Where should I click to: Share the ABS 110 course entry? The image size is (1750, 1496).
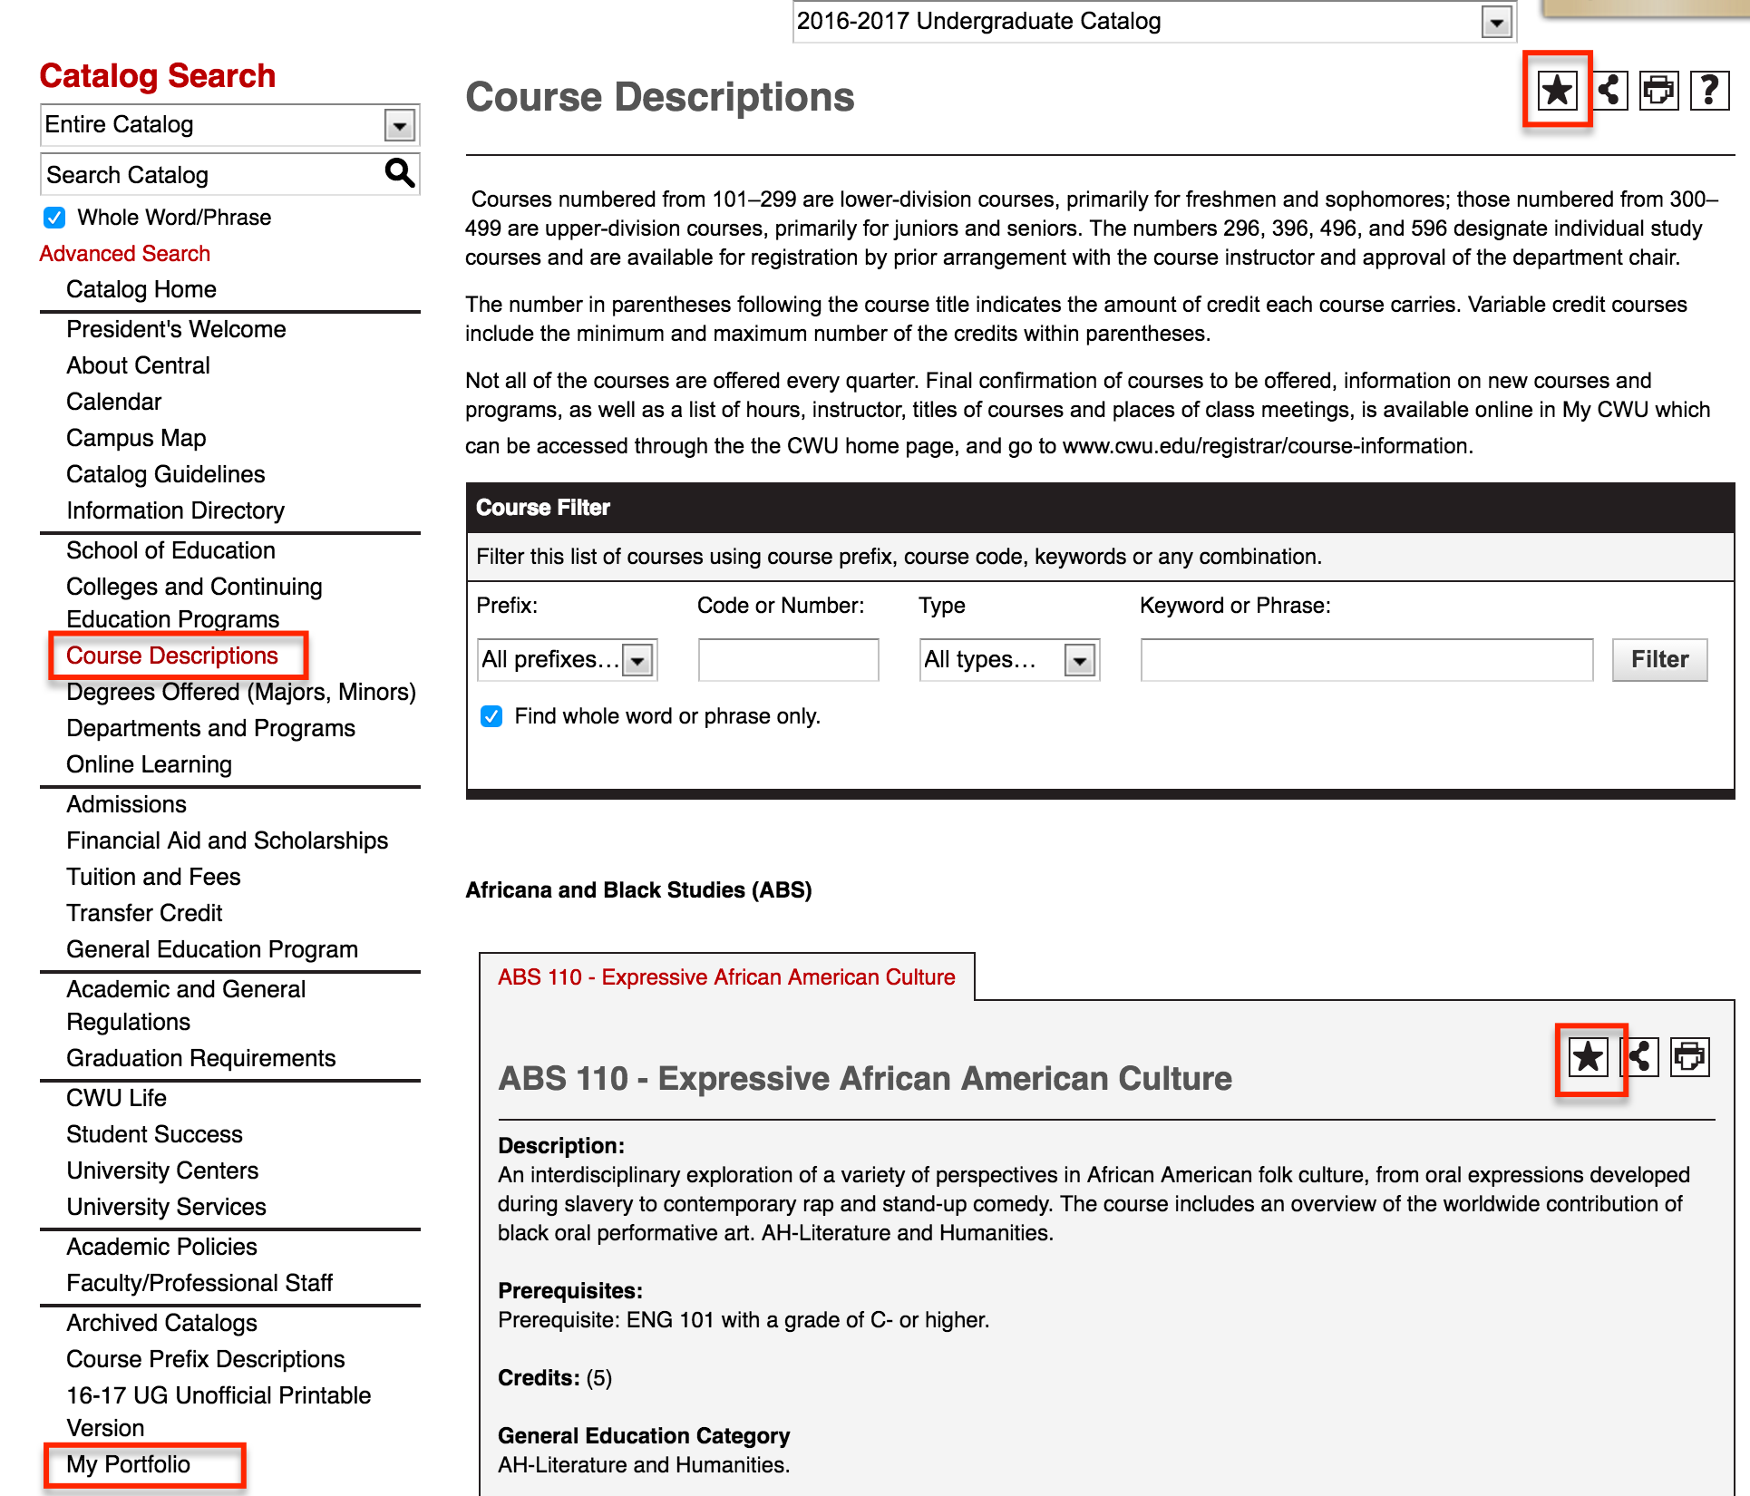pyautogui.click(x=1641, y=1056)
